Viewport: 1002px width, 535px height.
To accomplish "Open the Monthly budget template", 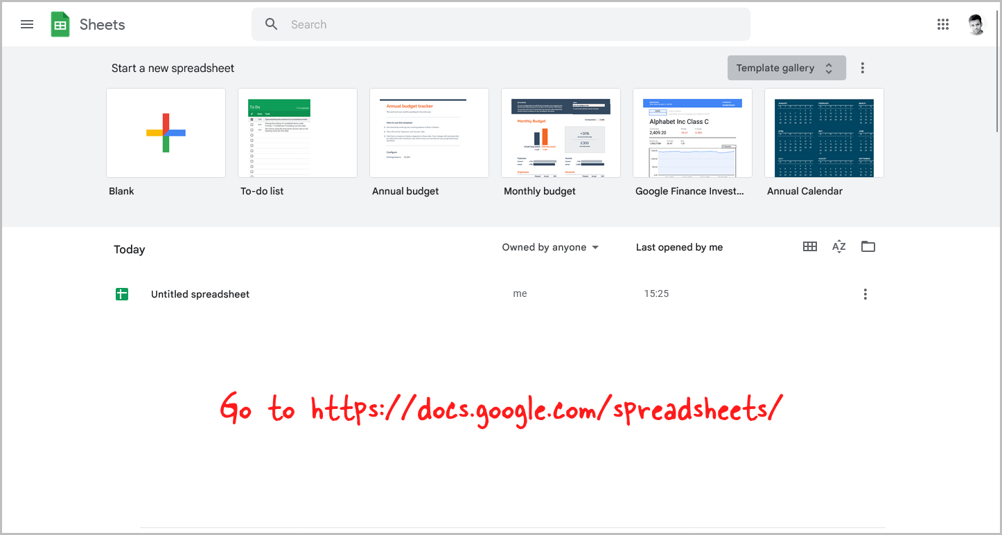I will pos(561,133).
